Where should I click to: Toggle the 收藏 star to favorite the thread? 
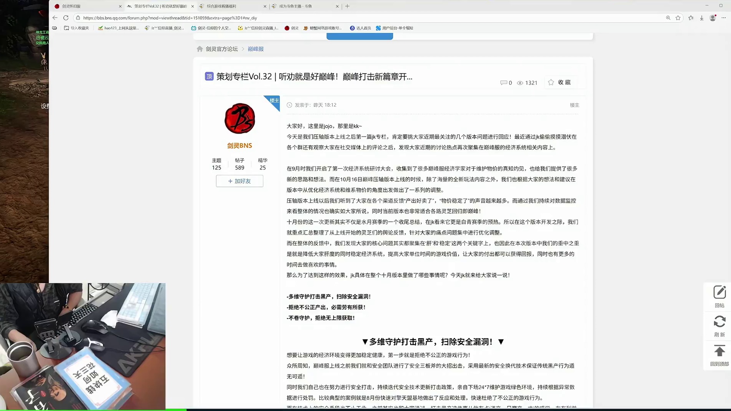click(550, 82)
